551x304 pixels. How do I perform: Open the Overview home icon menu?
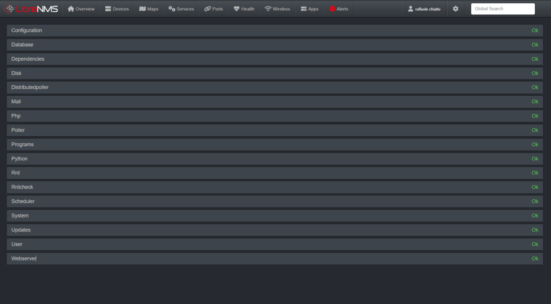pyautogui.click(x=71, y=9)
